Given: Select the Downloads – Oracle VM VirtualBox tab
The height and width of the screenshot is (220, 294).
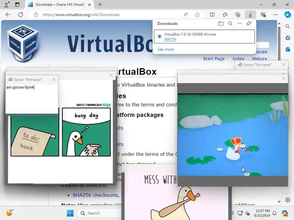Looking at the screenshot, I should tap(59, 5).
